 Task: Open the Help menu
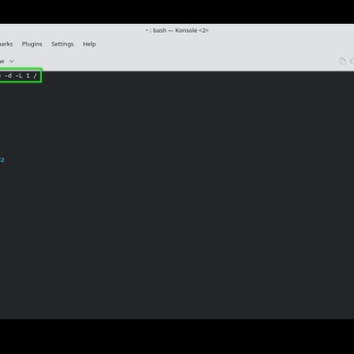click(89, 44)
